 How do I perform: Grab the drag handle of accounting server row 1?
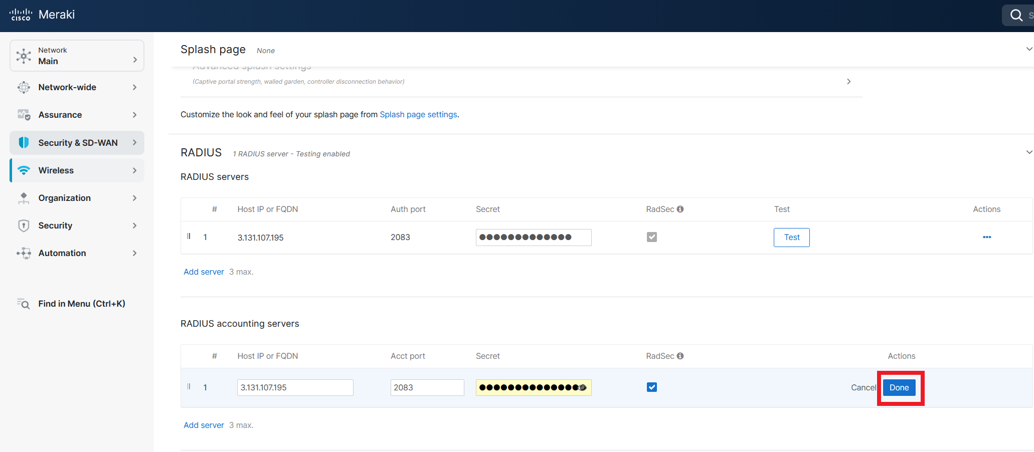(x=189, y=387)
